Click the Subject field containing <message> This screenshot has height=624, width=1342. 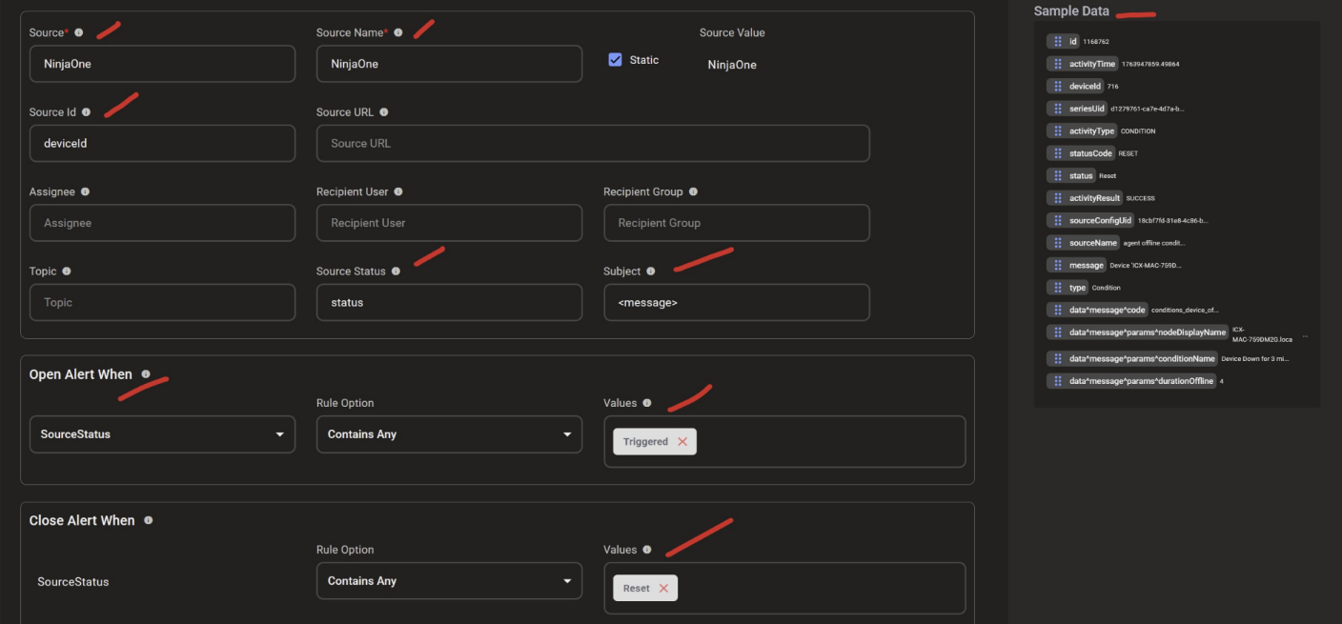(x=736, y=303)
